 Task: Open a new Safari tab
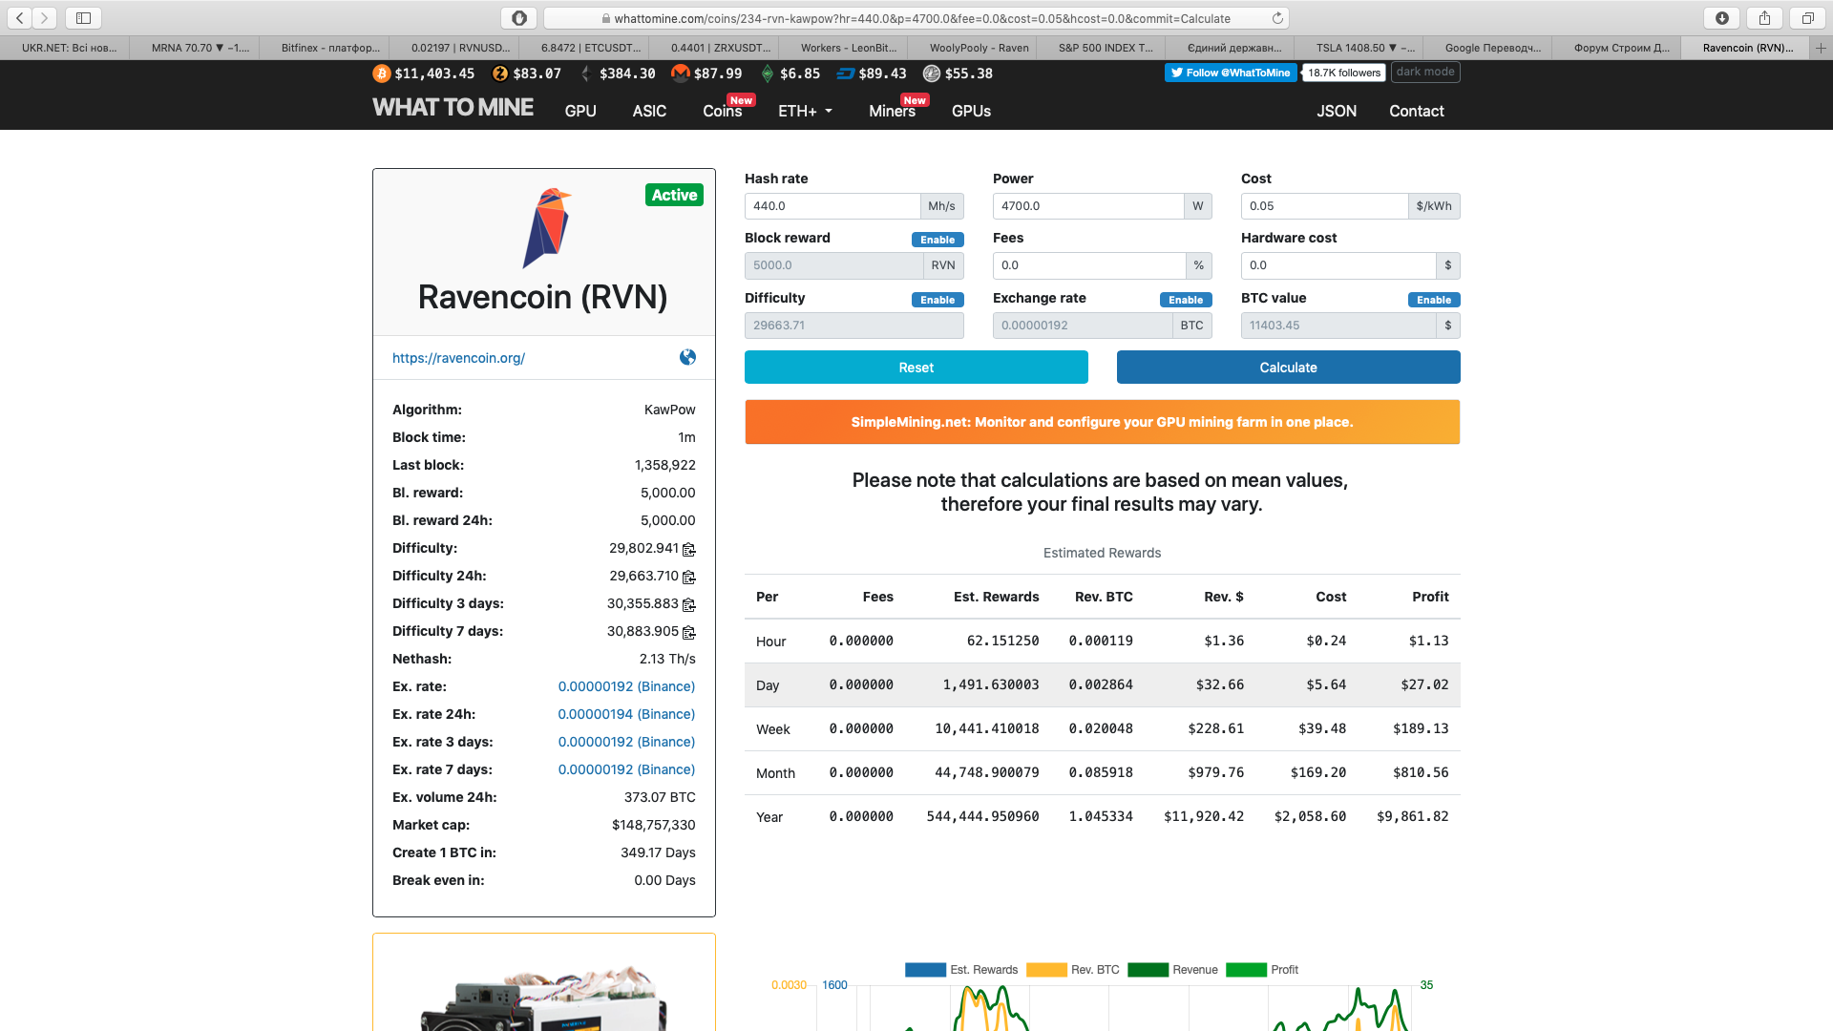(x=1821, y=48)
